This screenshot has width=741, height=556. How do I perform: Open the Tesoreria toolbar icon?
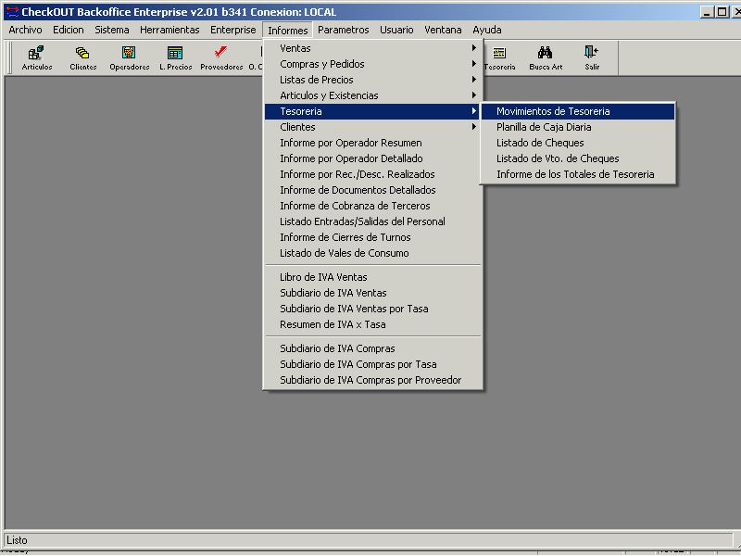point(499,57)
